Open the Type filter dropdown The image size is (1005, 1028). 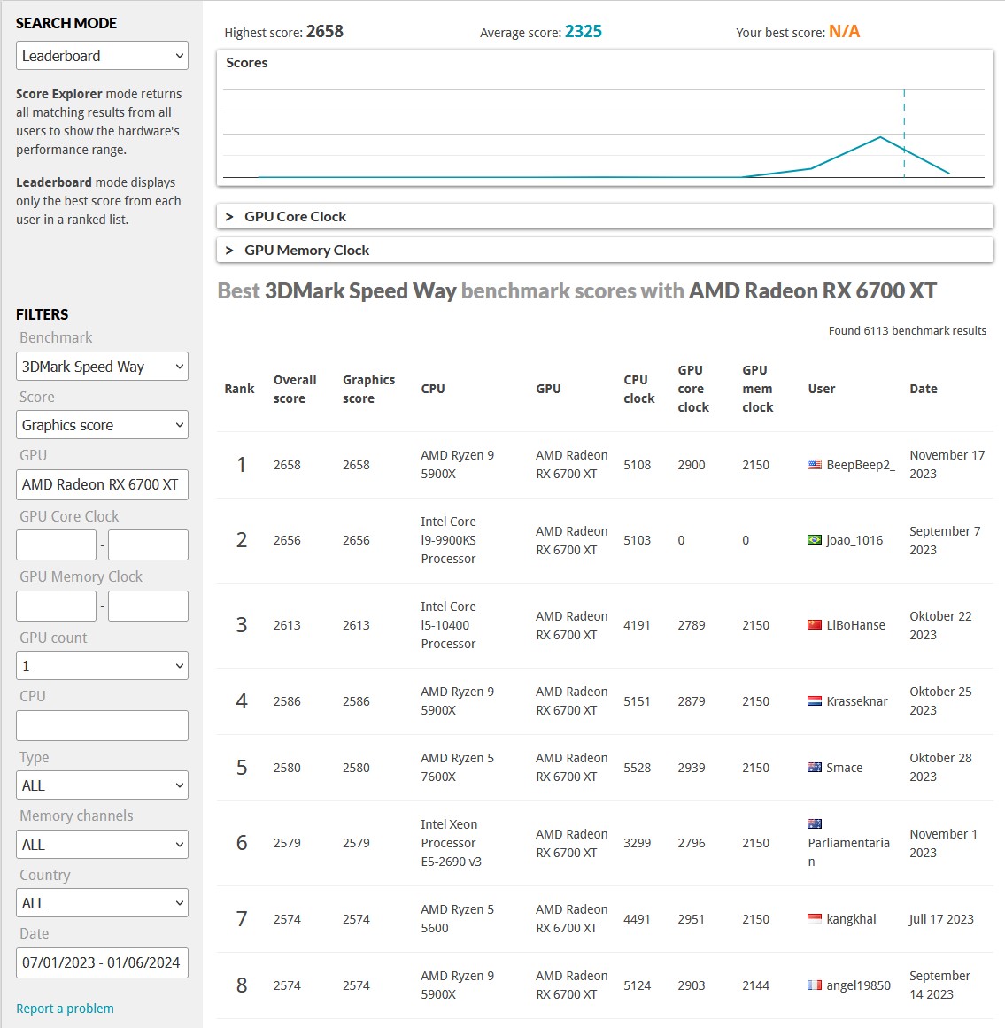pyautogui.click(x=102, y=785)
